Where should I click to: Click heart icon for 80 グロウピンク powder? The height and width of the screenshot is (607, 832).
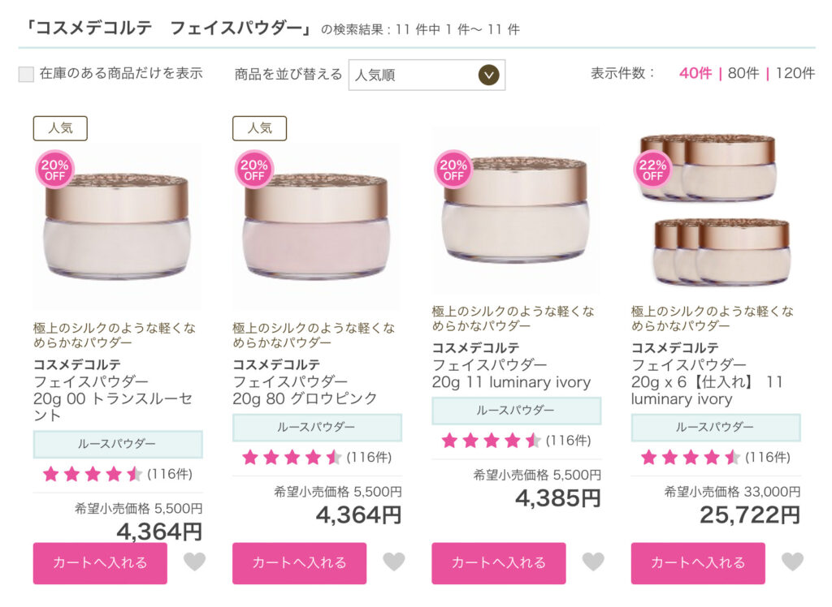pos(394,562)
